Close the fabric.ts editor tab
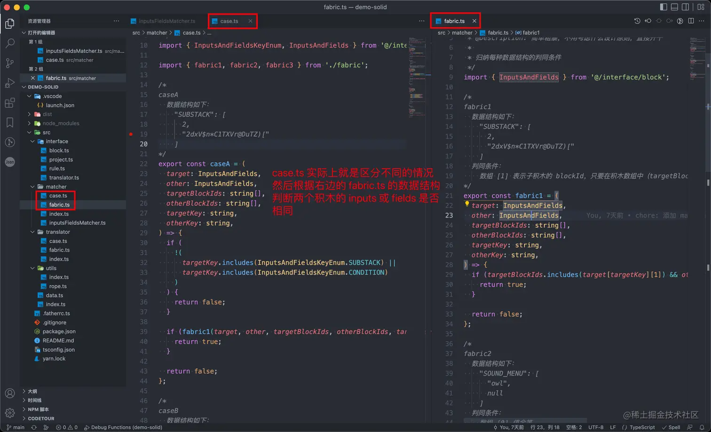The height and width of the screenshot is (432, 711). click(474, 21)
